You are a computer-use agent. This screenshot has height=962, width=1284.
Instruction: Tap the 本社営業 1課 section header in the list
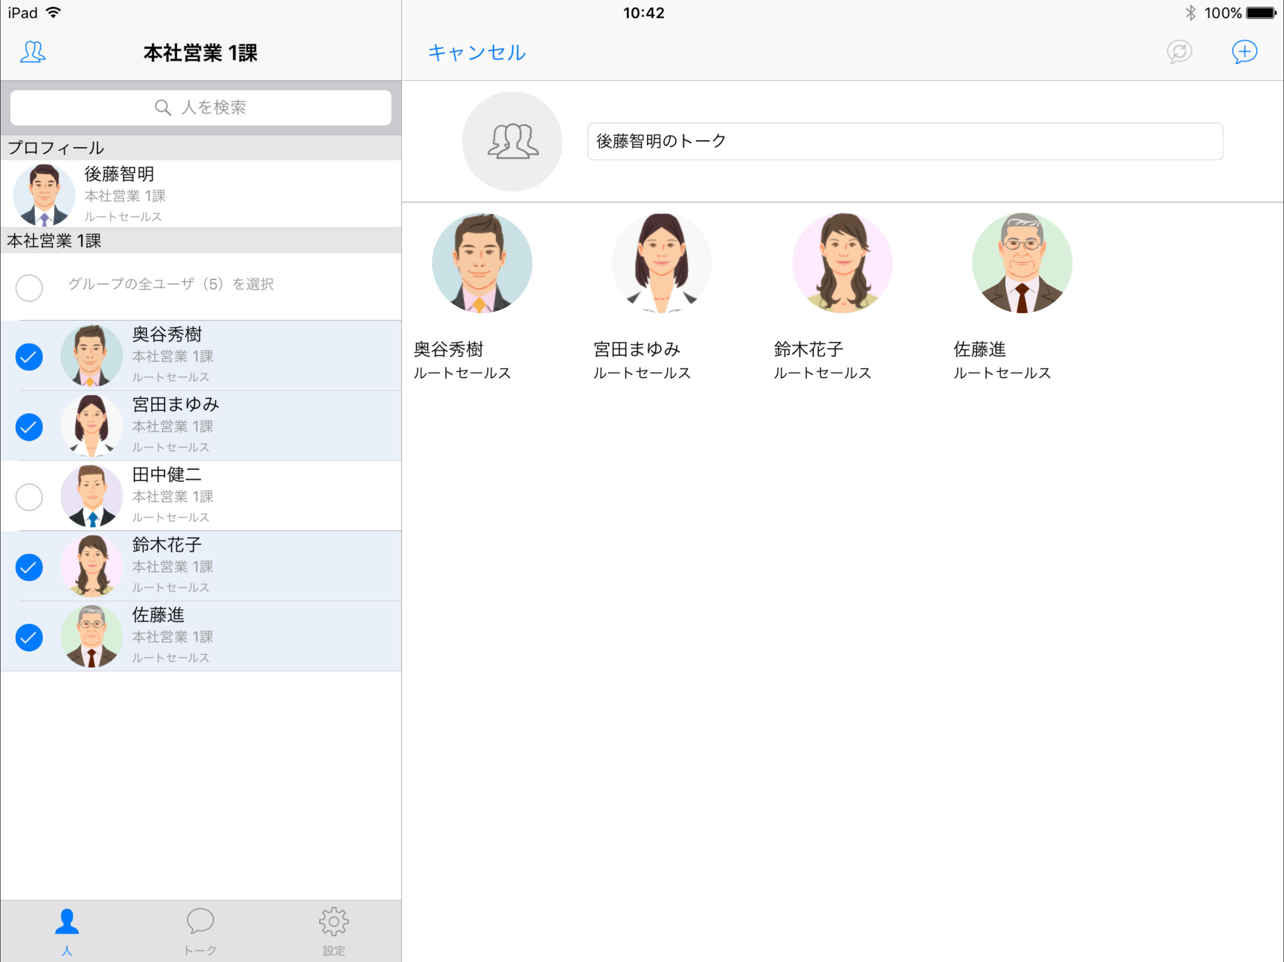(x=201, y=240)
